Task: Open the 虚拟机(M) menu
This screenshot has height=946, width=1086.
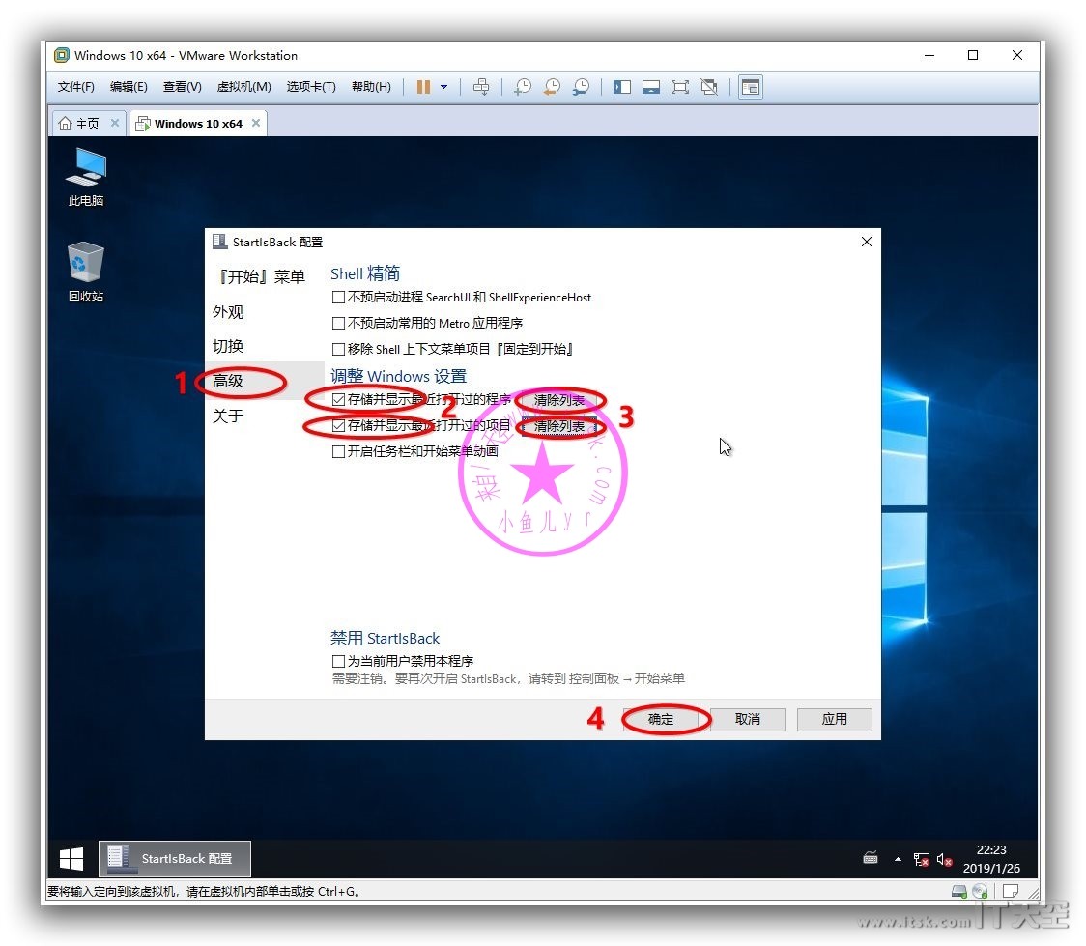Action: (243, 87)
